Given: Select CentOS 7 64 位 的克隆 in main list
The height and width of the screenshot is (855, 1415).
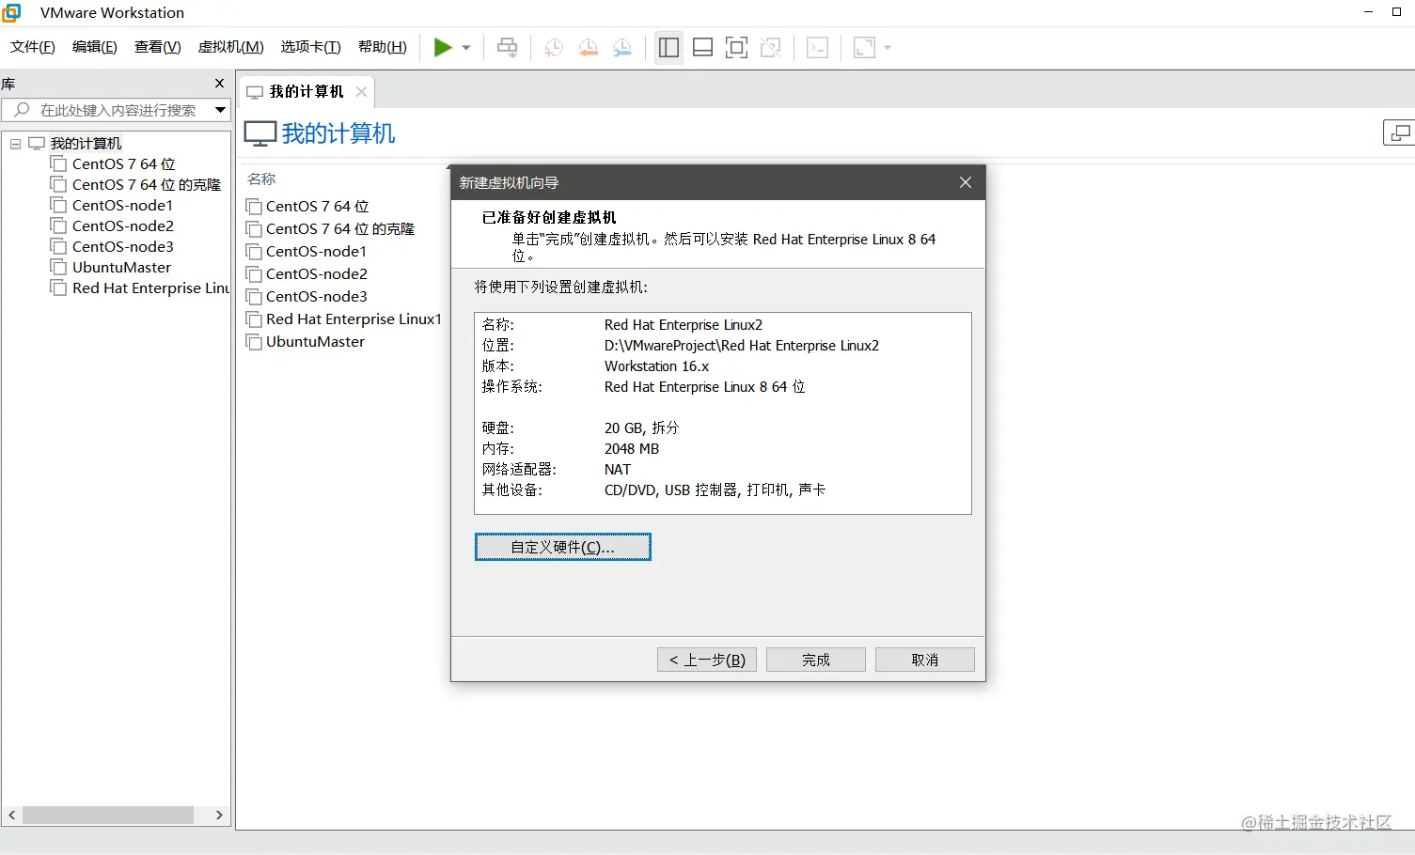Looking at the screenshot, I should pos(340,228).
